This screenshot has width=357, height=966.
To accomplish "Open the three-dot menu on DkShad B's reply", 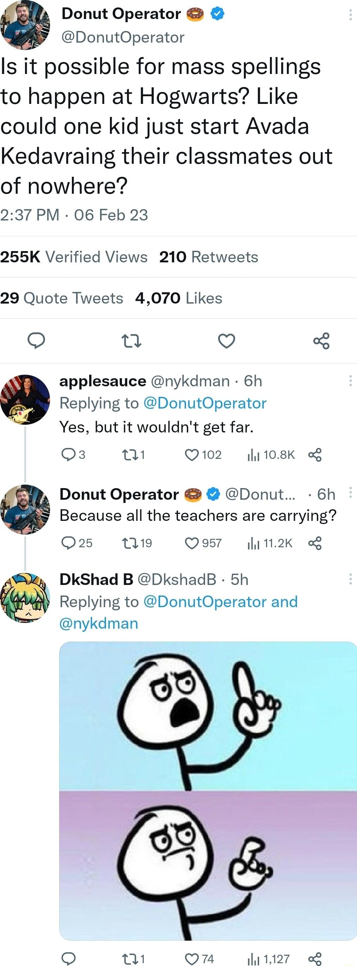I will 350,579.
